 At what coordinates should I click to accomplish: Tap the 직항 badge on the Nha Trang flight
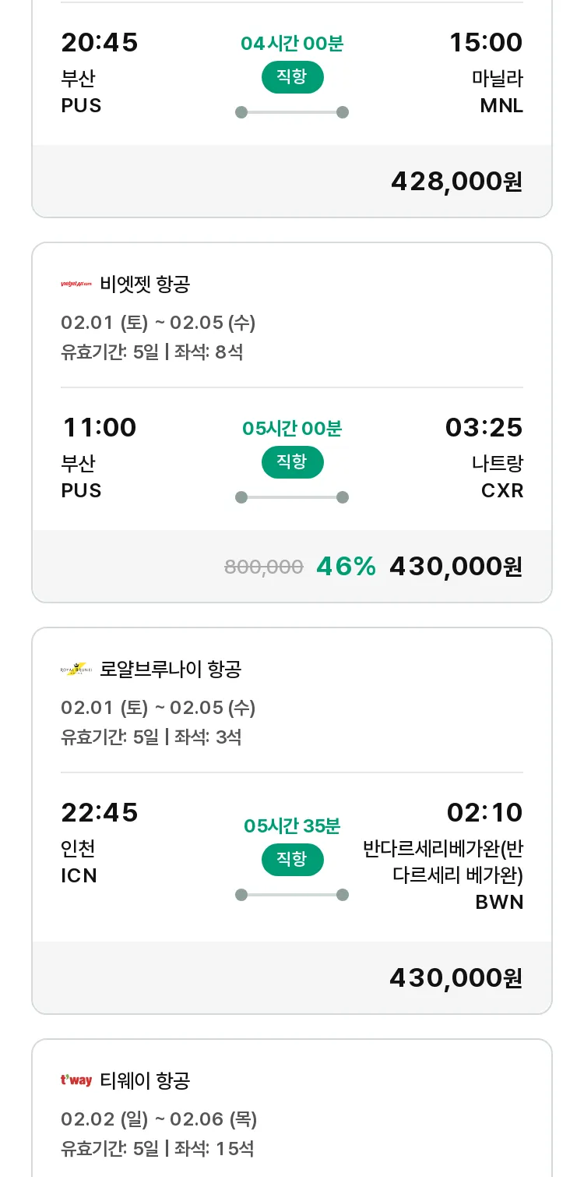[x=292, y=462]
